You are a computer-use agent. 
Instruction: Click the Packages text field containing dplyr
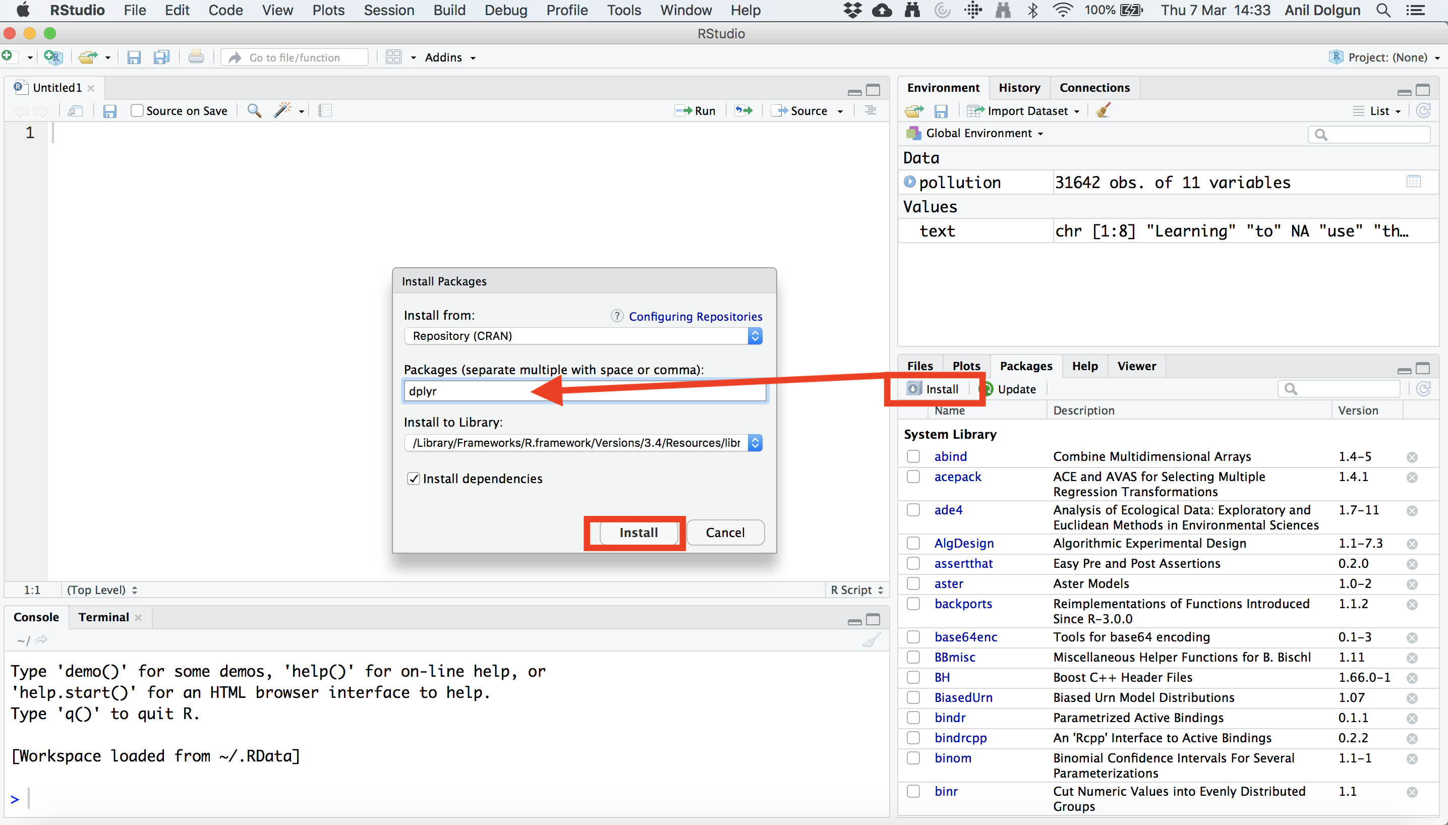click(x=585, y=391)
